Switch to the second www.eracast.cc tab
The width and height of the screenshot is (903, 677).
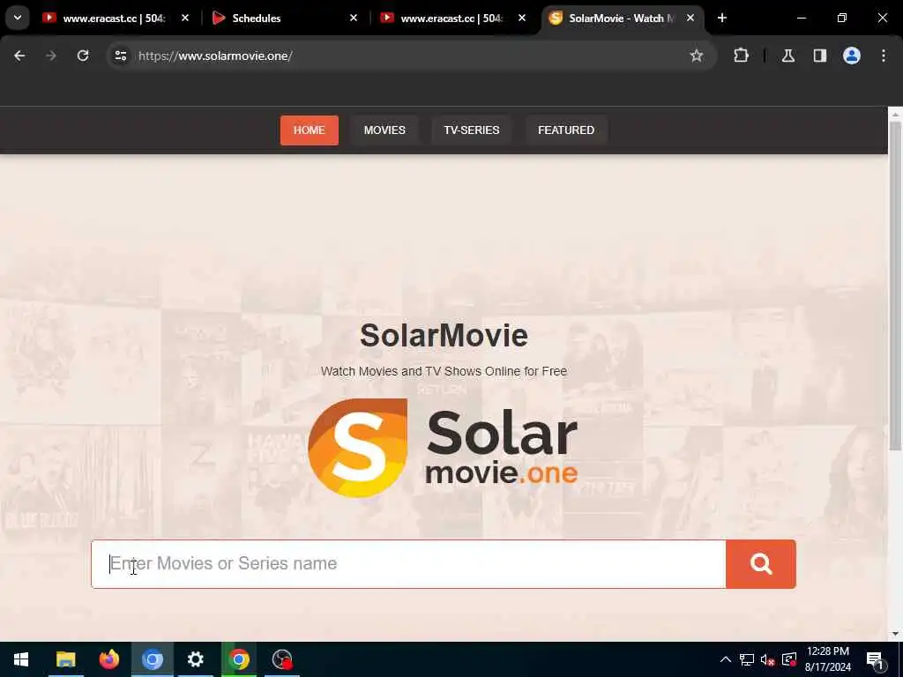coord(451,18)
